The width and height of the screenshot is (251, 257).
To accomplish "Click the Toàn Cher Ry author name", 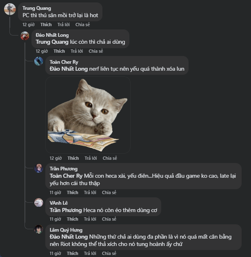I will click(64, 62).
